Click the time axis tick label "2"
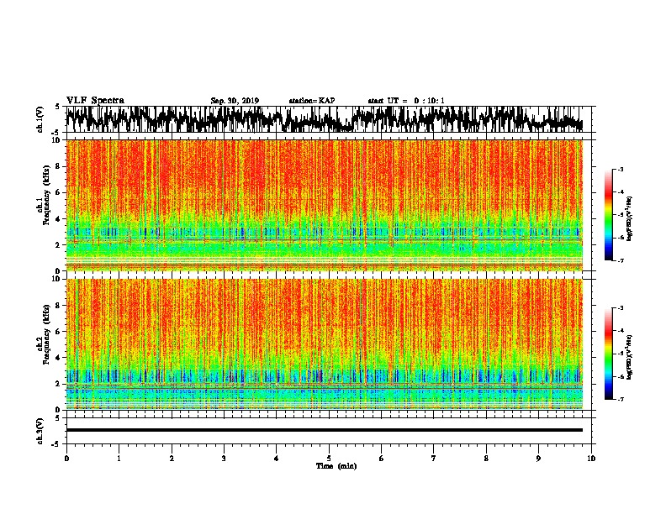Viewport: 666px width, 514px height. pyautogui.click(x=172, y=459)
